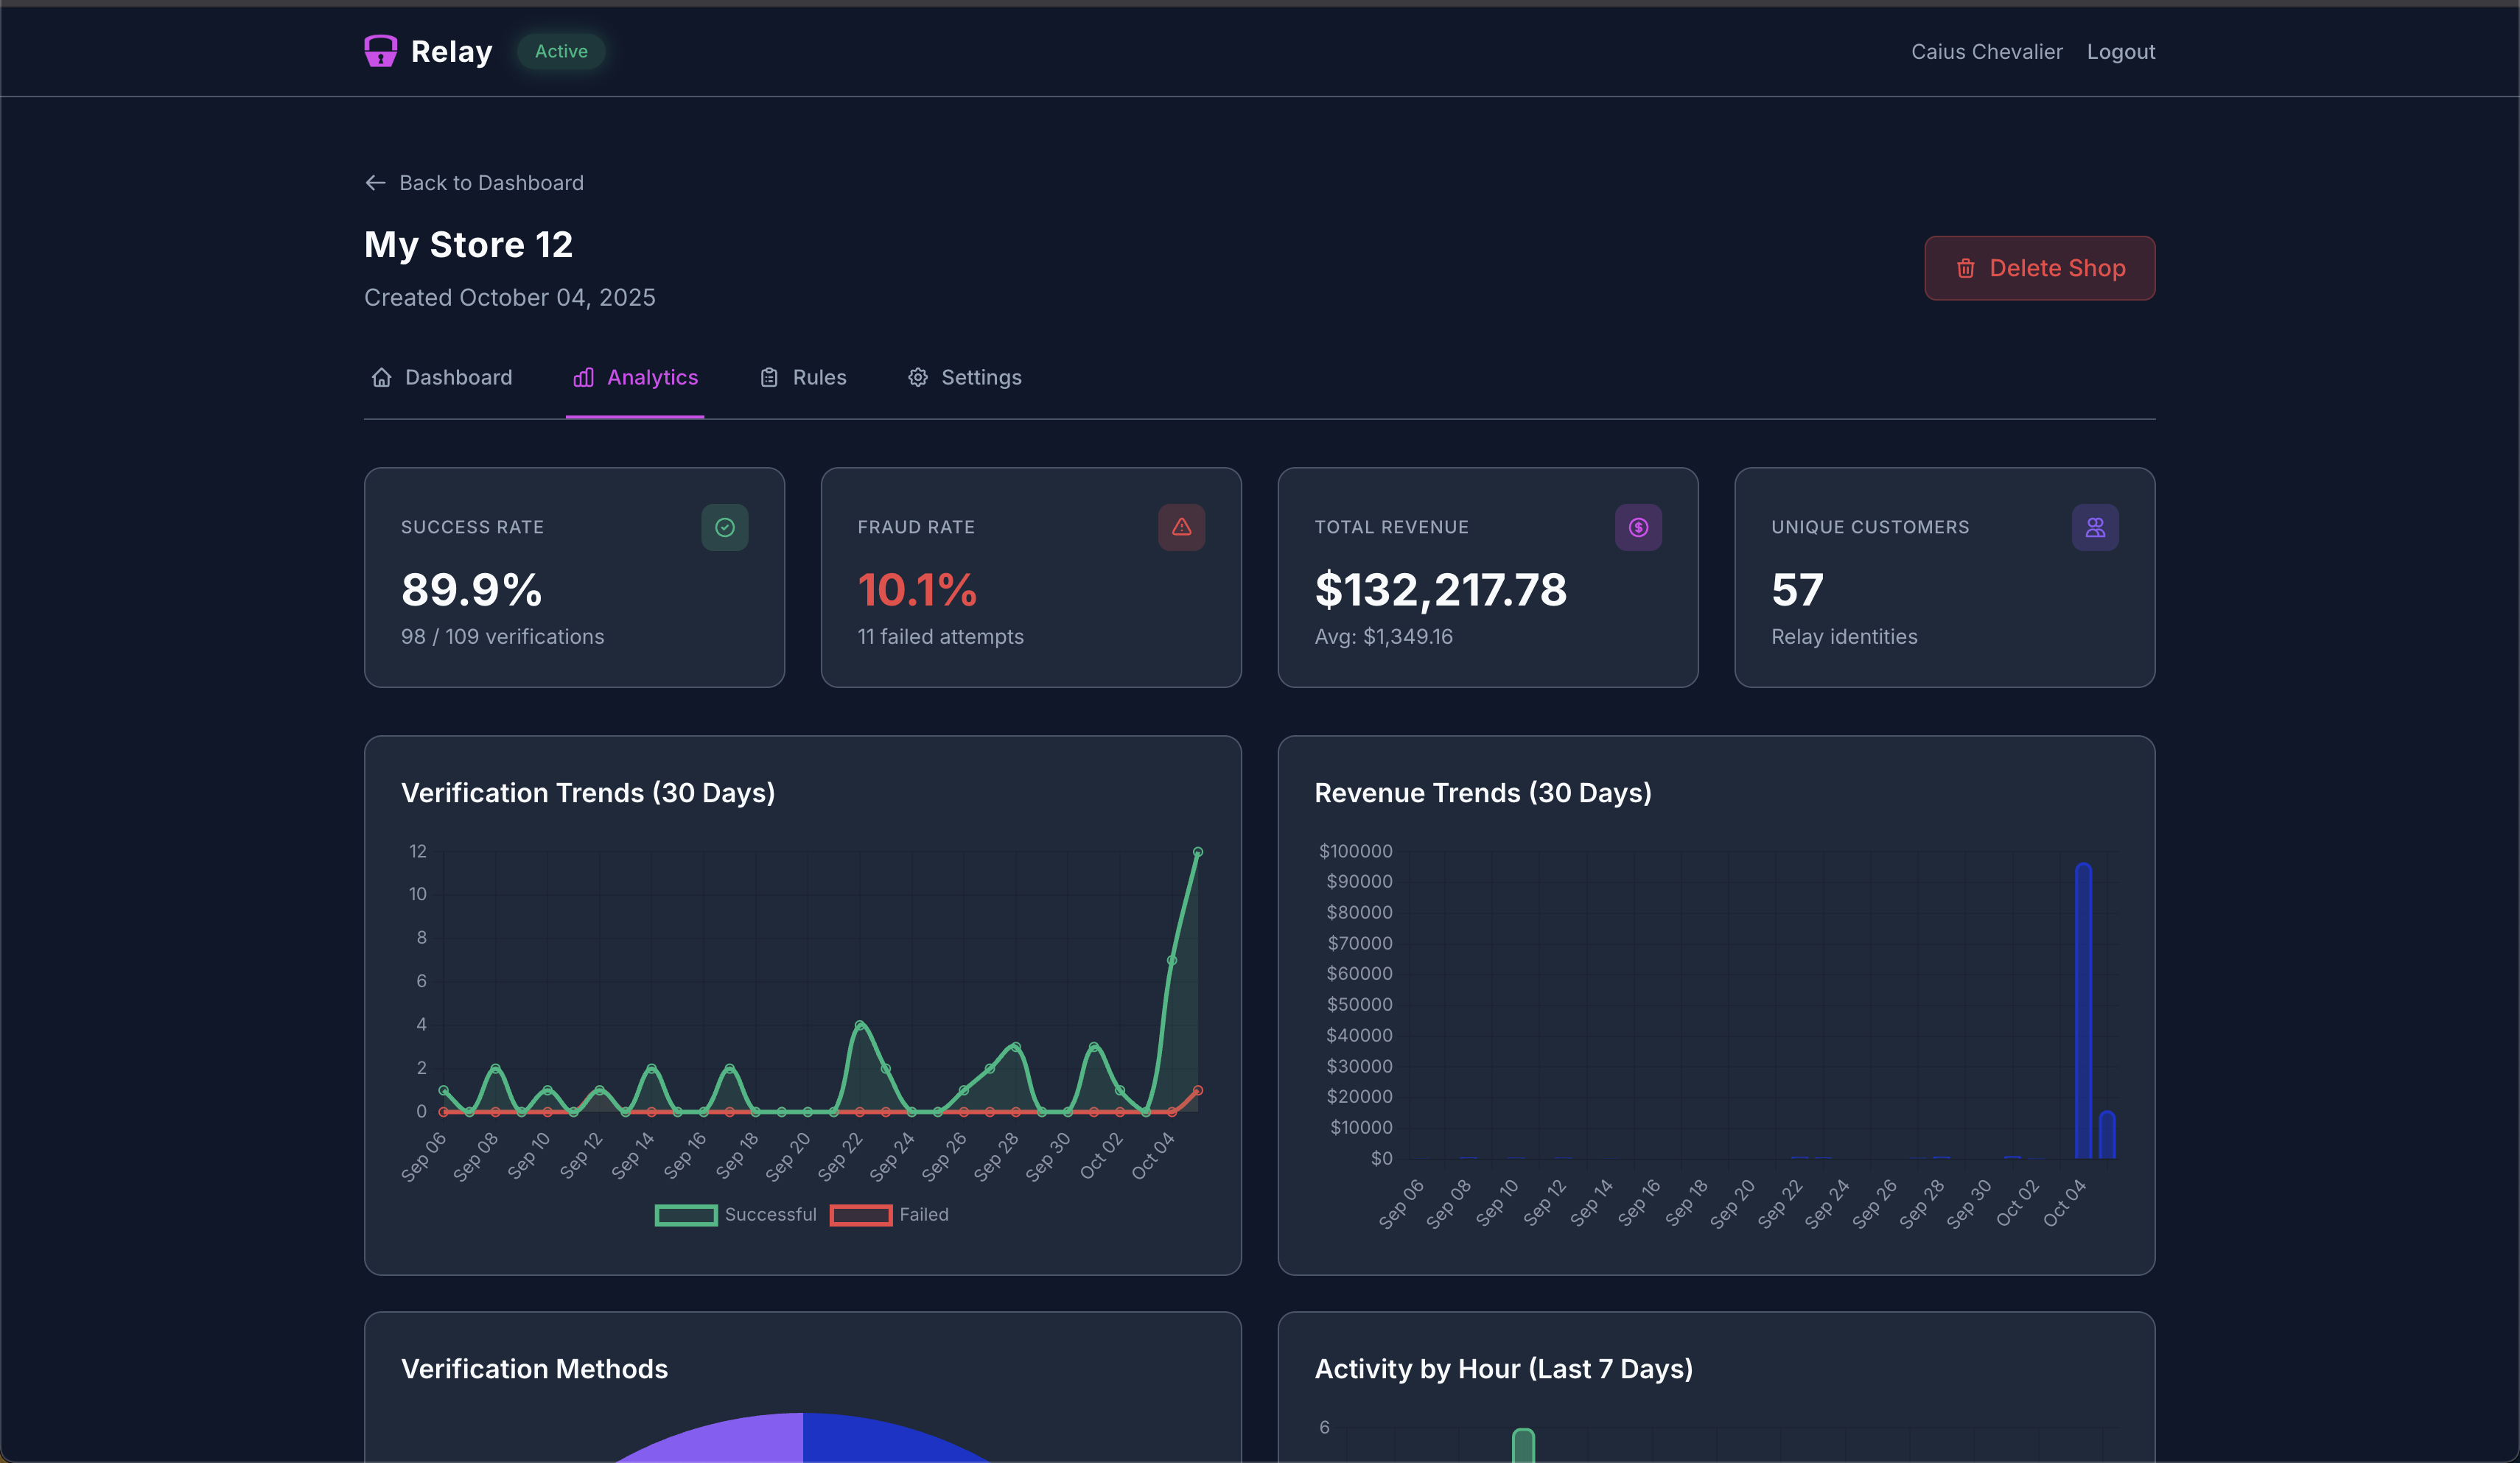The width and height of the screenshot is (2520, 1463).
Task: Select the Analytics tab
Action: (635, 377)
